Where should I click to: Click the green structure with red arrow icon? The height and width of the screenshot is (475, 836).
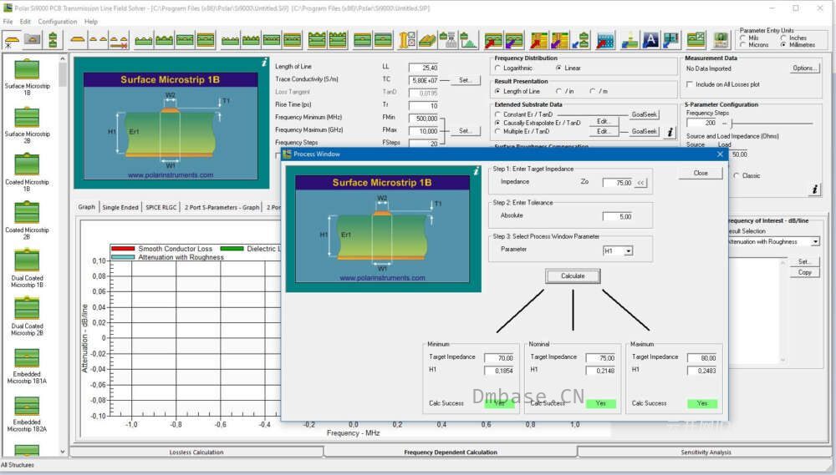tap(493, 40)
